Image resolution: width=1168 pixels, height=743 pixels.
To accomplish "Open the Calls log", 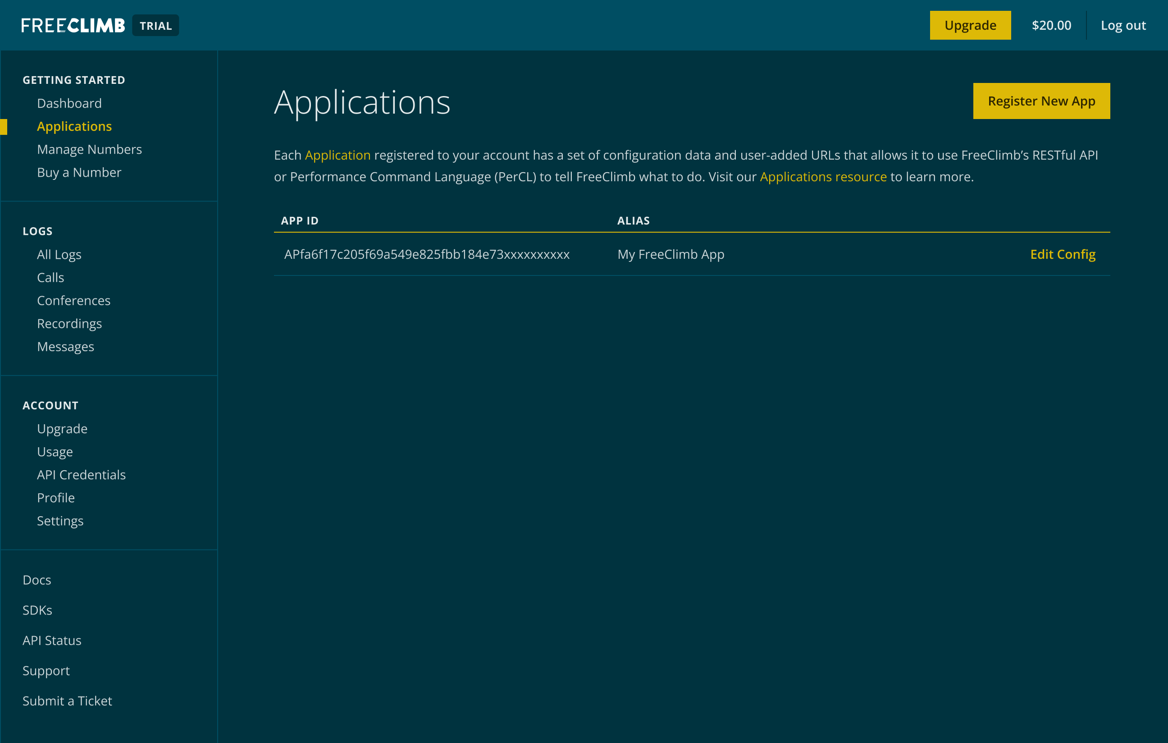I will (50, 278).
